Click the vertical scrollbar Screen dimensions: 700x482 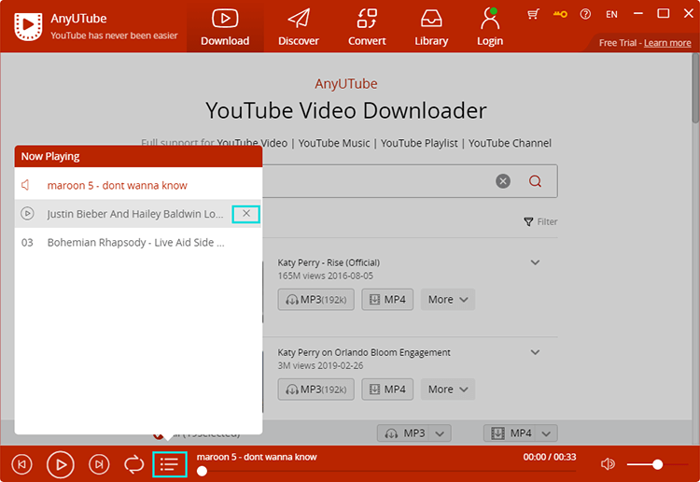coord(695,88)
